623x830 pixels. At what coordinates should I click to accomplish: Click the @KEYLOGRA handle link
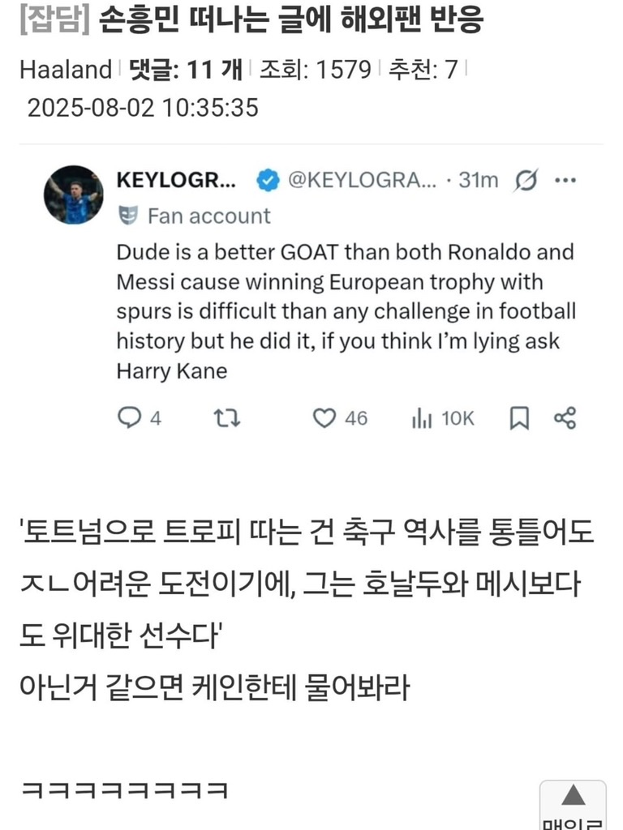tap(363, 180)
